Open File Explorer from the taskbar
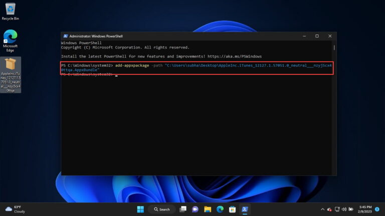The height and width of the screenshot is (216, 385). point(208,209)
